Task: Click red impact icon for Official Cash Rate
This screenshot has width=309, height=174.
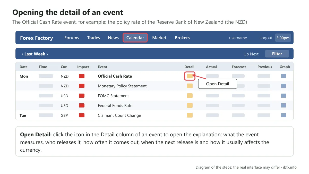Action: click(82, 76)
